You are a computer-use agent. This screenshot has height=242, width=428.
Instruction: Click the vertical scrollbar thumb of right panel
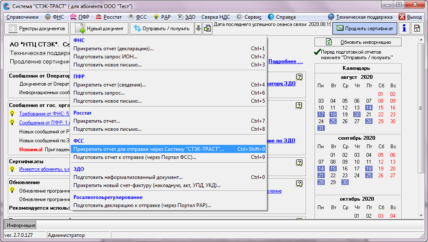point(421,108)
